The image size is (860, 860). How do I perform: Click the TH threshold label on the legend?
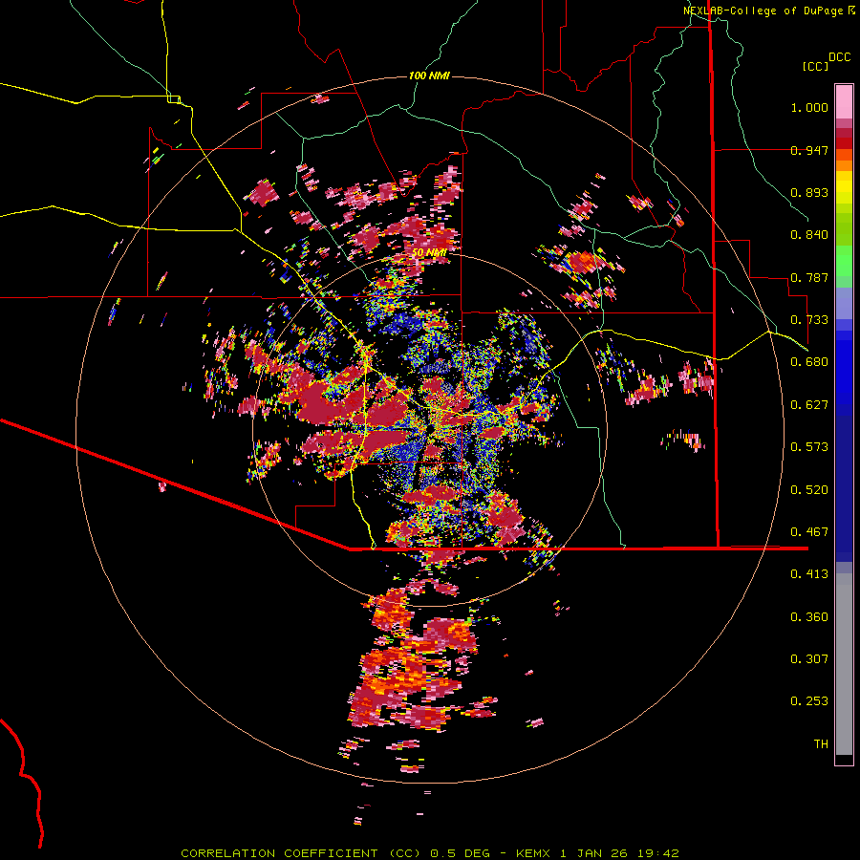[x=821, y=744]
